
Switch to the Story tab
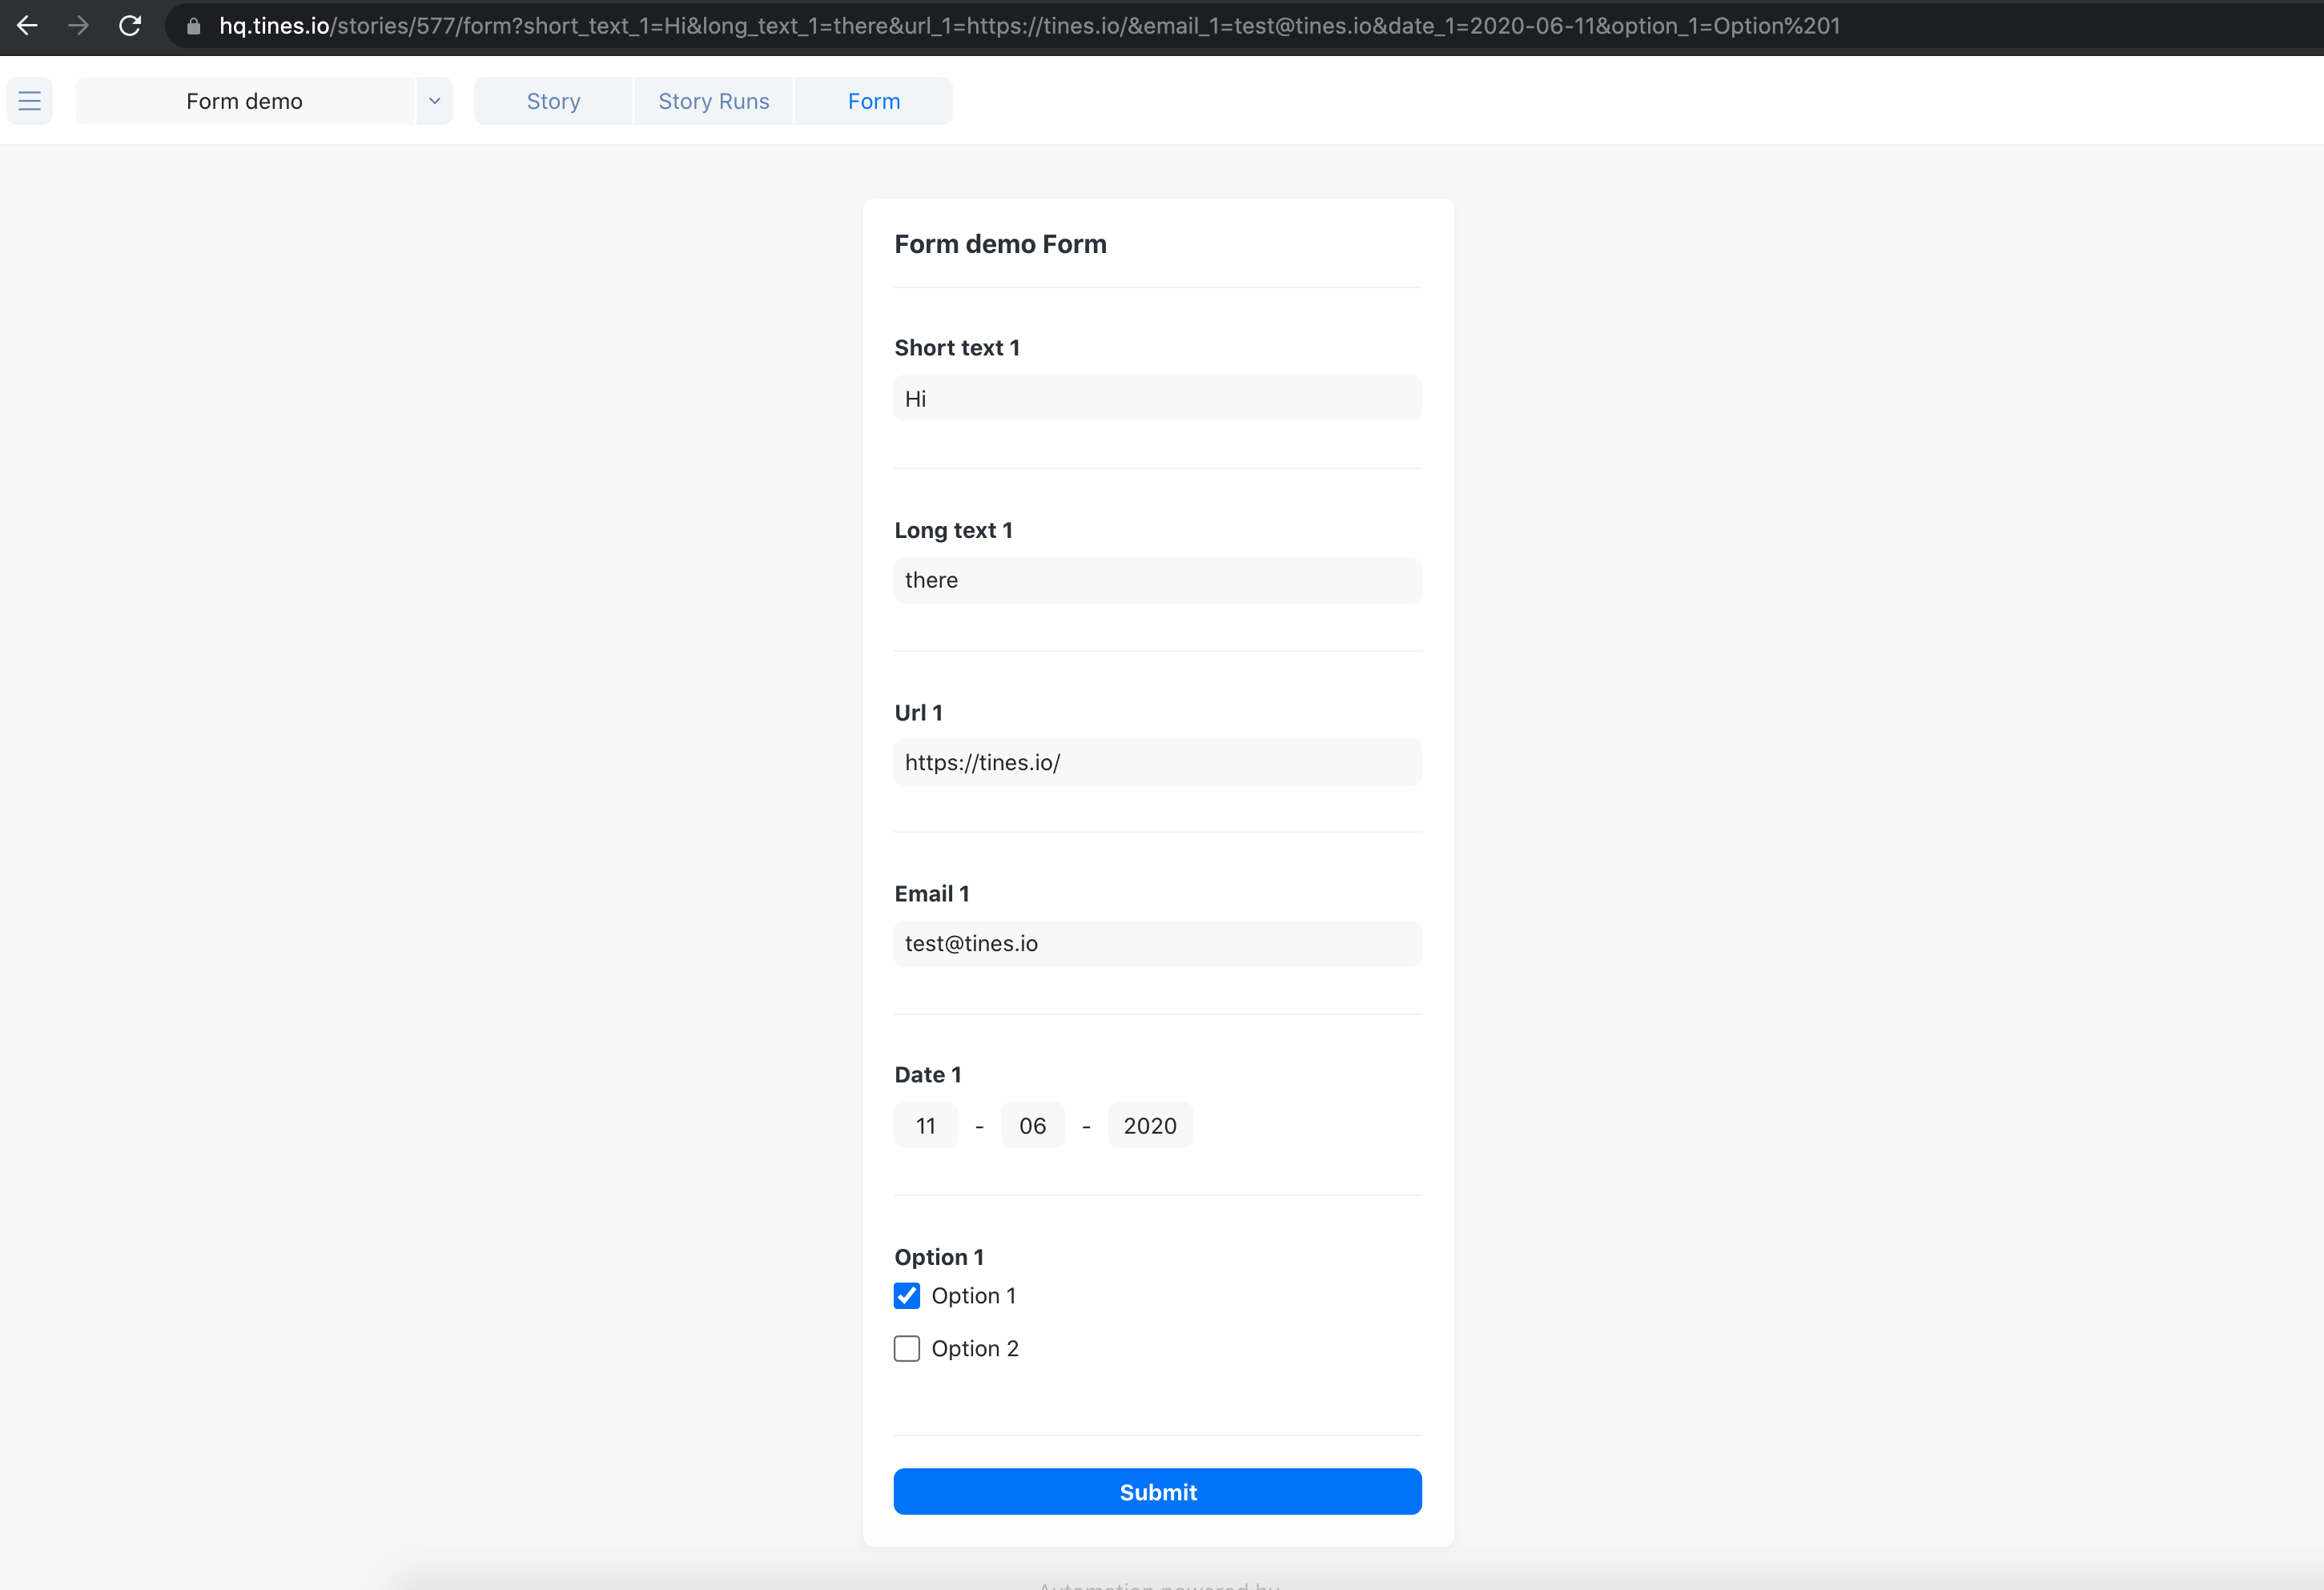click(x=553, y=101)
